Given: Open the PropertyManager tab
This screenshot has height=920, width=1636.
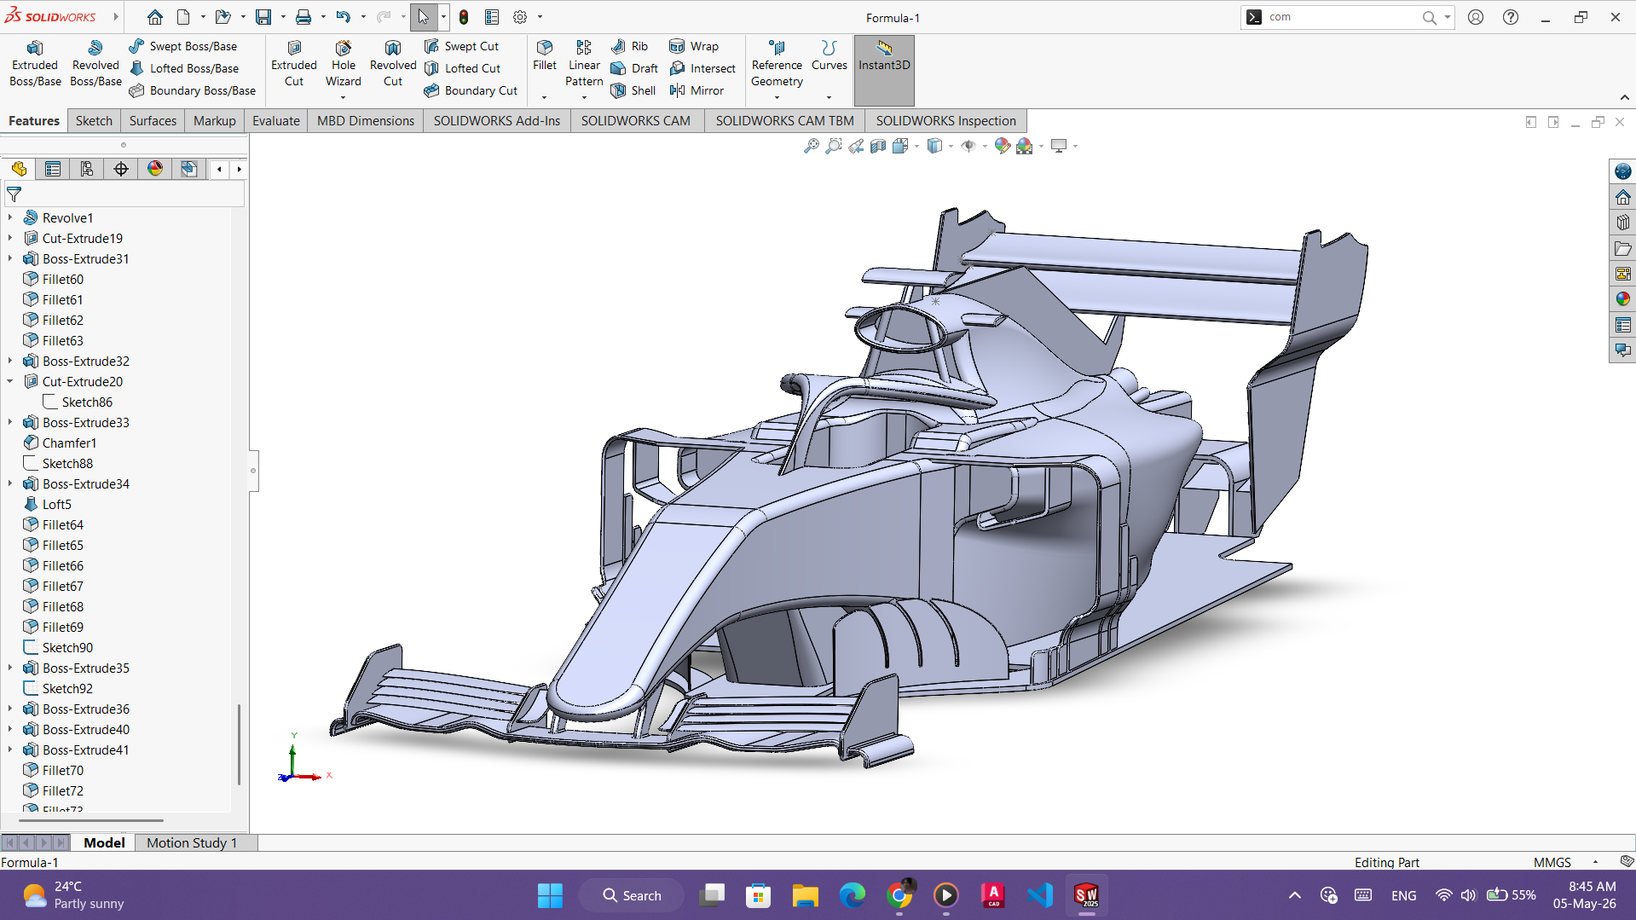Looking at the screenshot, I should pos(53,169).
